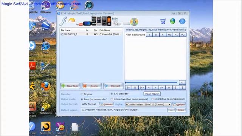Viewport: 242px width, 136px height.
Task: Click the Convert button
Action: click(113, 86)
